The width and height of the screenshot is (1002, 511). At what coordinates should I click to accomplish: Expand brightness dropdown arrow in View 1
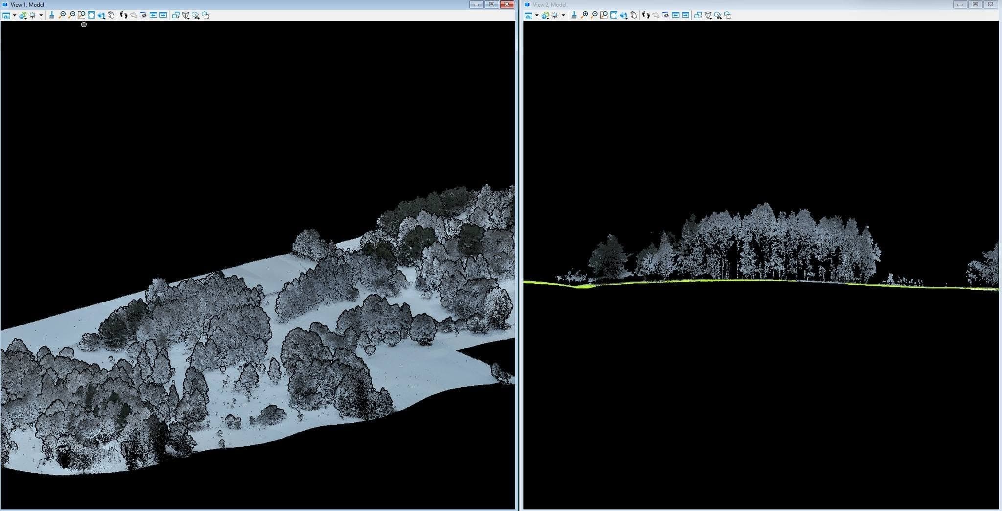click(41, 15)
